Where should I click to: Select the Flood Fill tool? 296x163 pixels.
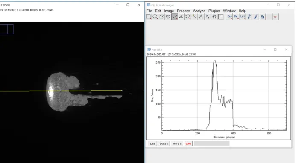[x=262, y=17]
